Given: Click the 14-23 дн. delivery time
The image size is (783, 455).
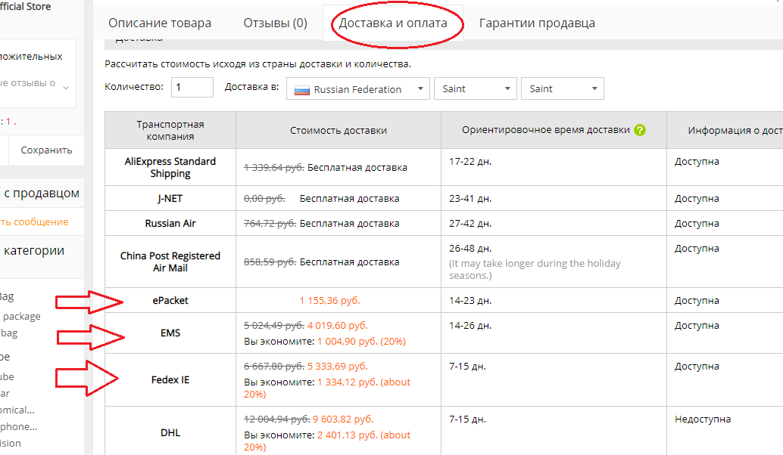Looking at the screenshot, I should tap(470, 301).
